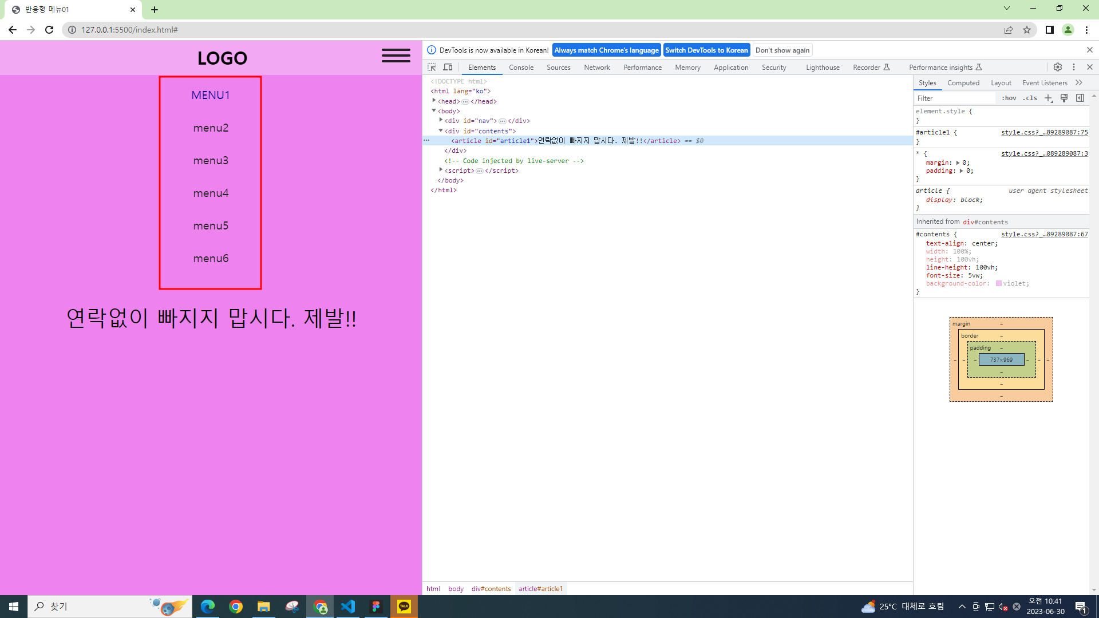Open Visual Studio Code from taskbar
Screen dimensions: 1099x618
pyautogui.click(x=348, y=607)
